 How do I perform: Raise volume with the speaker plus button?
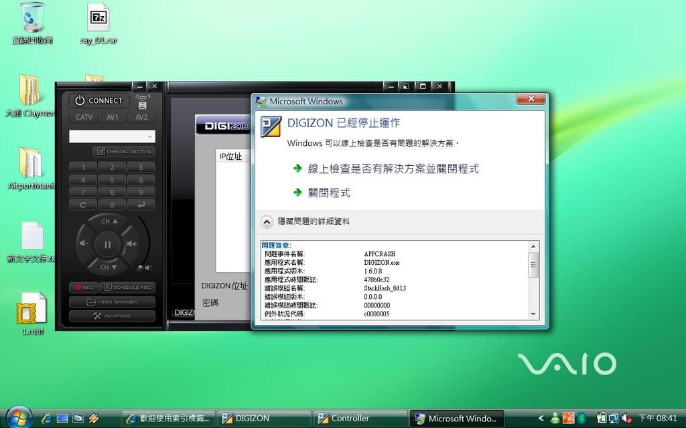click(131, 243)
